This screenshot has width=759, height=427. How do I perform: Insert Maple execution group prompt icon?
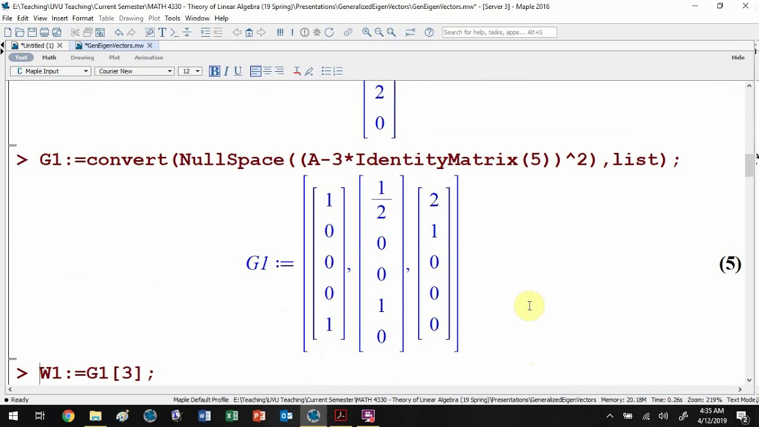(174, 32)
